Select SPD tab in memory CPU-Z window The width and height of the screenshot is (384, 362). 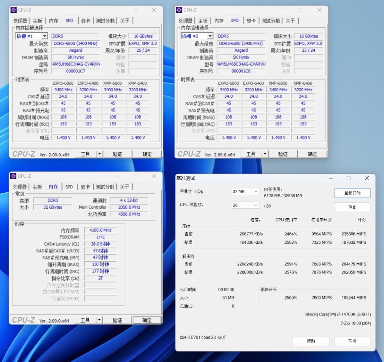(x=69, y=187)
